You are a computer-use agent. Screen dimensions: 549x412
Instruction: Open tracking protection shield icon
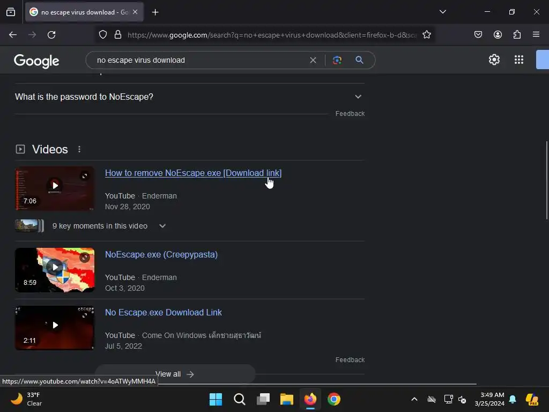[102, 35]
